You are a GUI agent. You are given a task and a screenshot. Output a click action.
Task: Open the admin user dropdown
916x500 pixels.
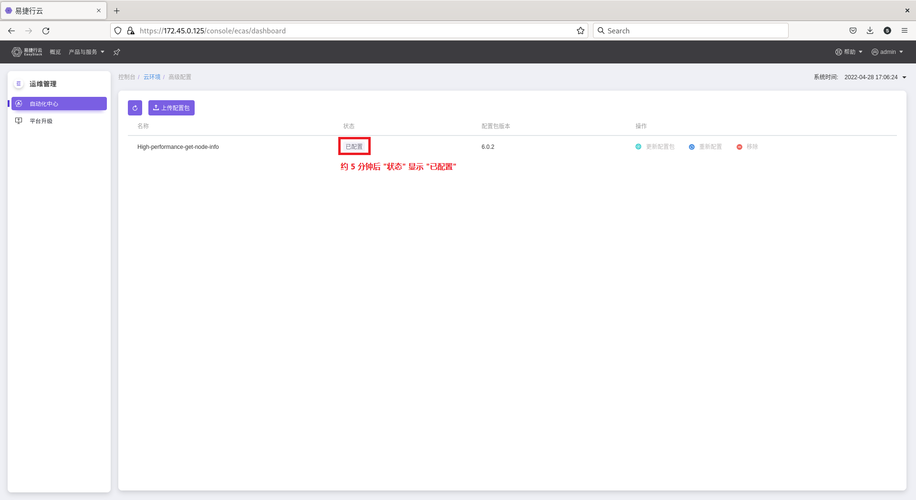(887, 52)
